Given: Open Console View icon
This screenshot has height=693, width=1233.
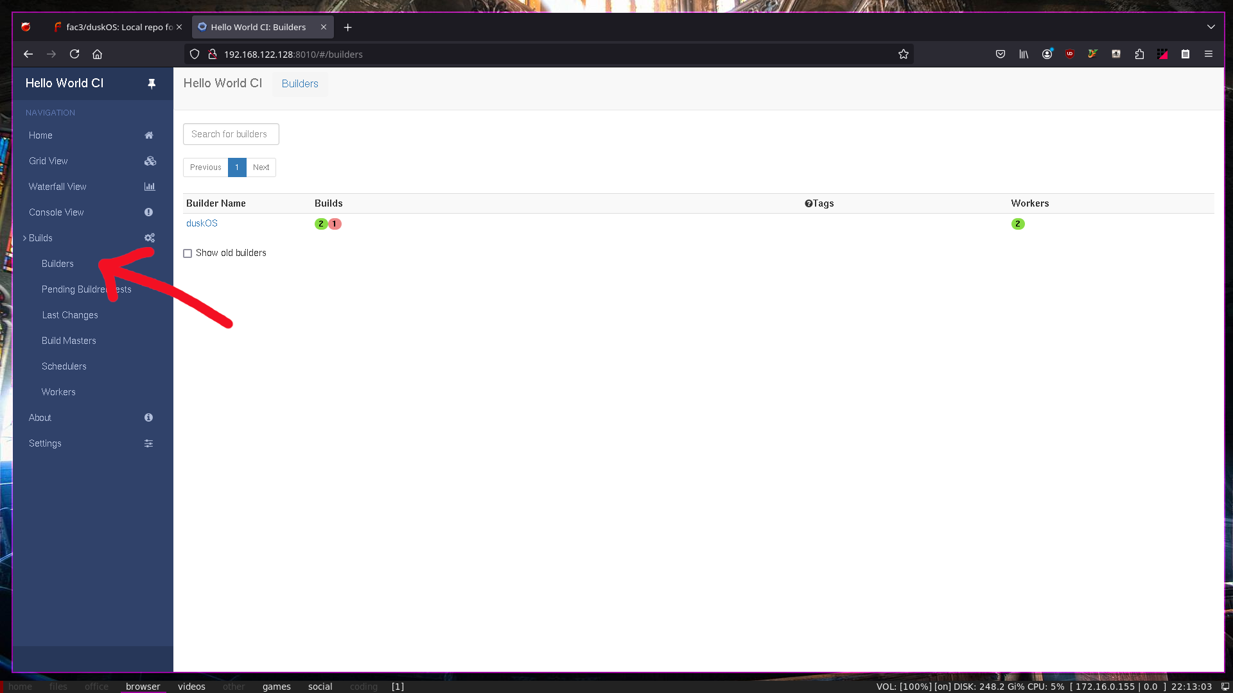Looking at the screenshot, I should tap(149, 212).
